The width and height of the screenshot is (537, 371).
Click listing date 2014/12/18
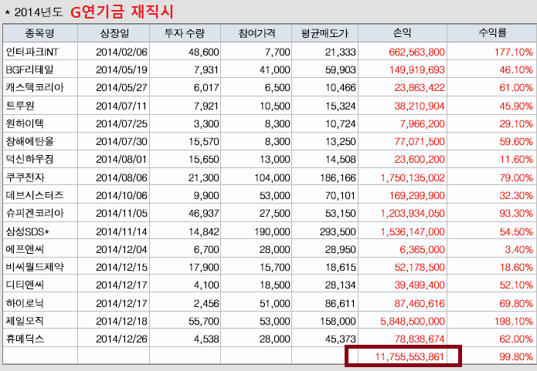point(121,321)
